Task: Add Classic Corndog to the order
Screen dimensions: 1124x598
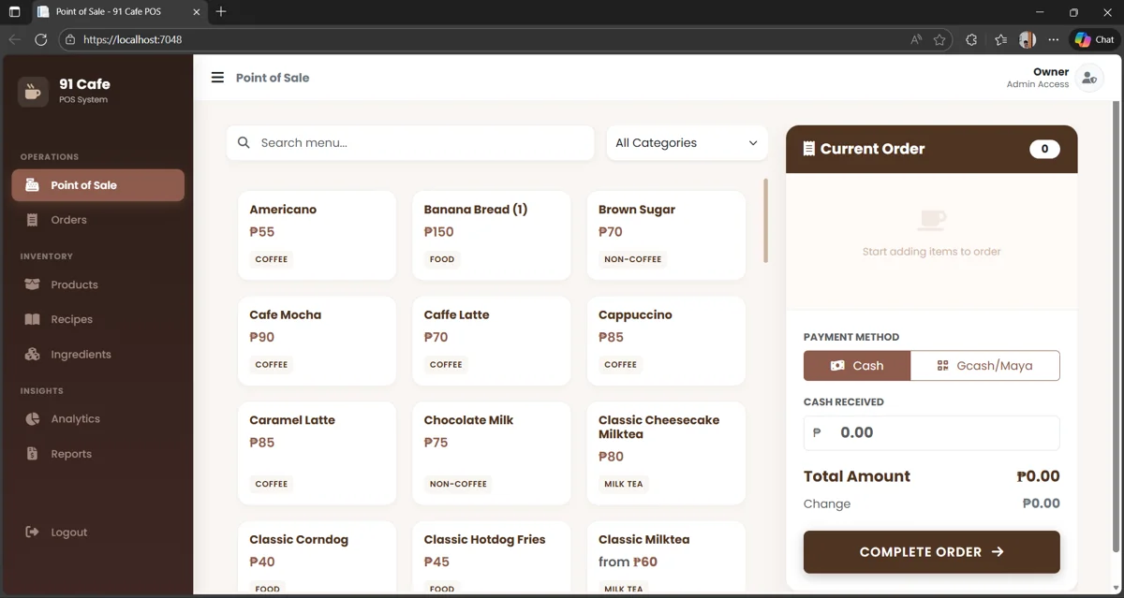Action: pyautogui.click(x=317, y=559)
